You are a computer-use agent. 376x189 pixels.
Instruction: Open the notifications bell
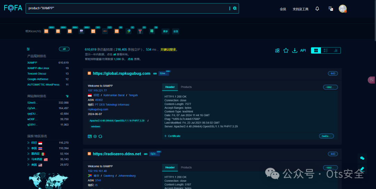point(317,9)
